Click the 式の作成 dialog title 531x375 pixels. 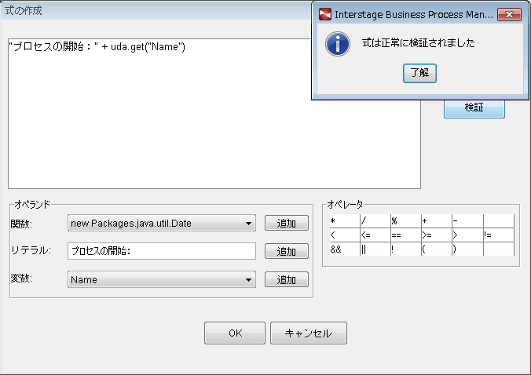(24, 11)
